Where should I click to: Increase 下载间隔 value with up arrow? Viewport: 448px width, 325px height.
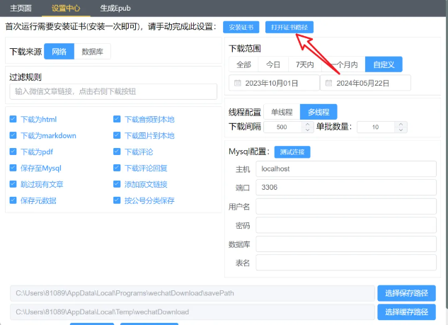point(307,124)
